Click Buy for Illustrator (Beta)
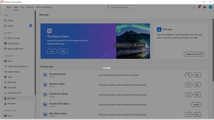214x120 pixels. click(197, 85)
